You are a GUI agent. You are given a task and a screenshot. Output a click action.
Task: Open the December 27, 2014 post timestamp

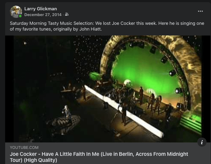(43, 15)
